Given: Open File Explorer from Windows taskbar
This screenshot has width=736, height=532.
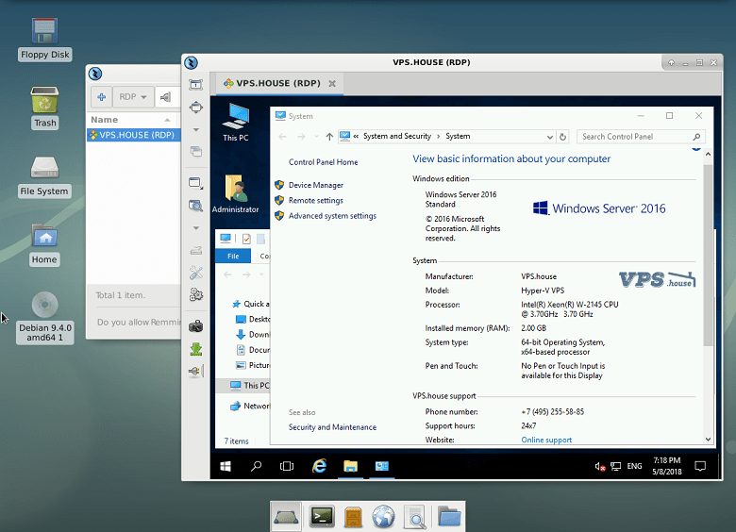Looking at the screenshot, I should 350,466.
